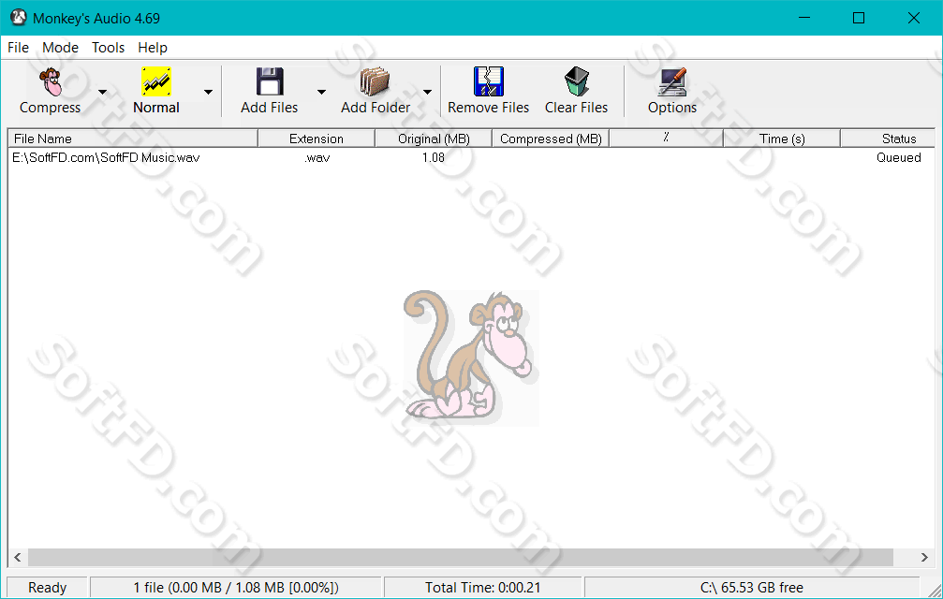Click the horizontal scrollbar thumb

coord(461,558)
